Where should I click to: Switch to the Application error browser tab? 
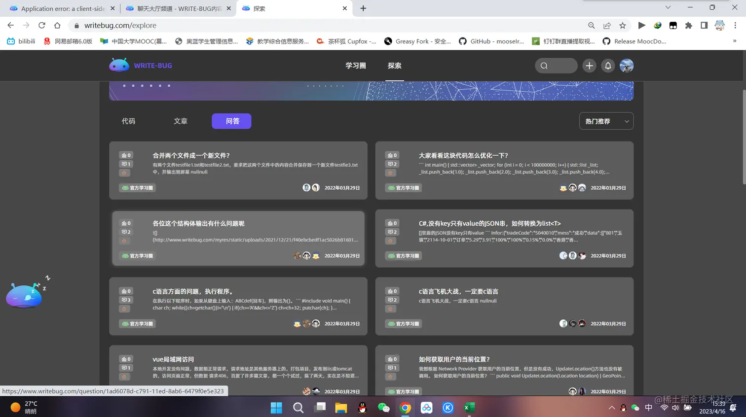(62, 8)
